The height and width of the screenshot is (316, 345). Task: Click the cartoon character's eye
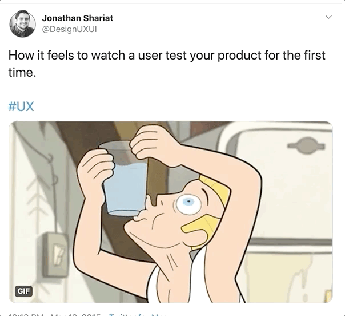tap(188, 204)
